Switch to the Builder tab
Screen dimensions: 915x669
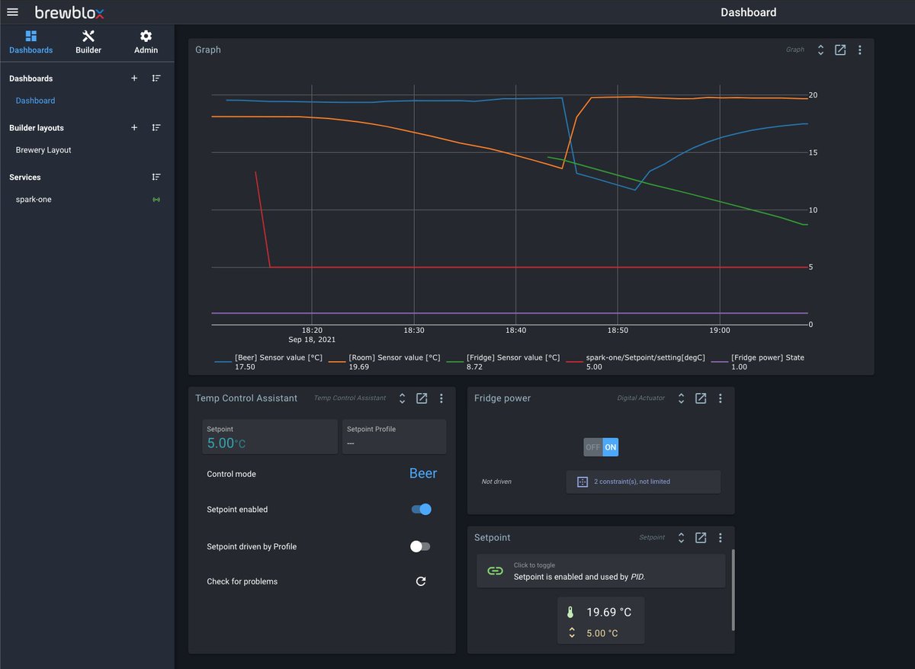tap(88, 42)
